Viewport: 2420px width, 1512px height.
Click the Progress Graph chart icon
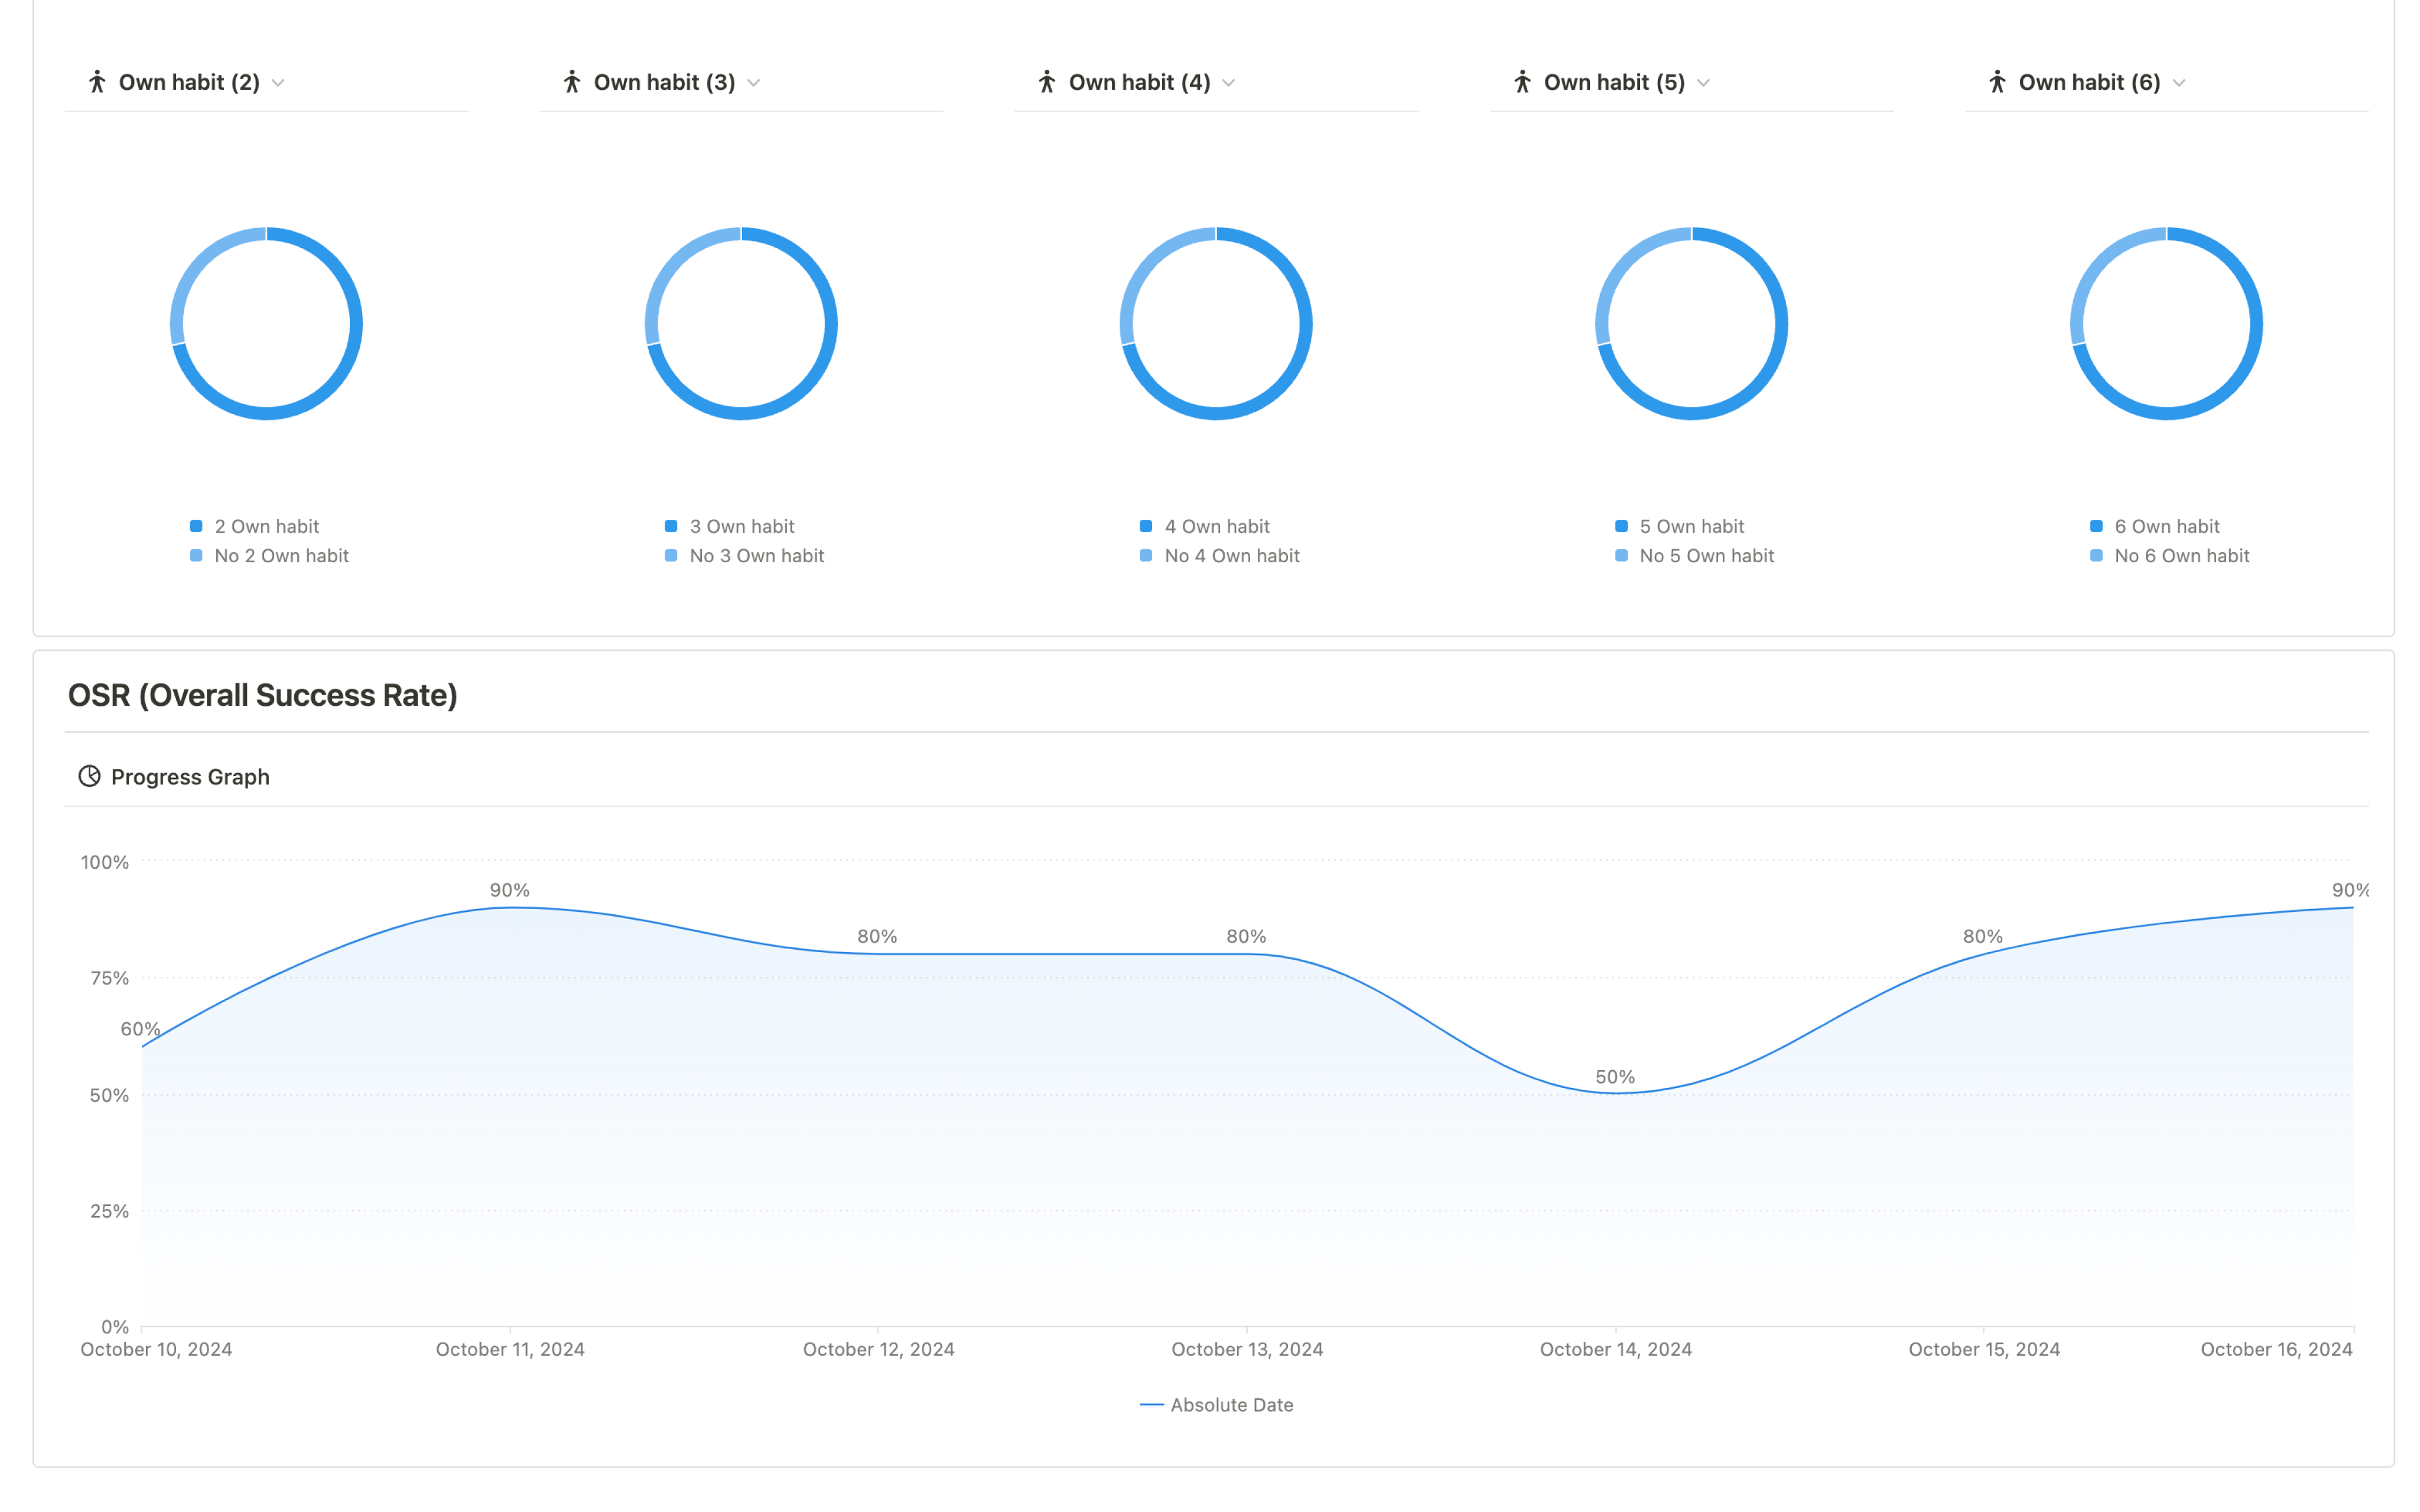point(89,777)
